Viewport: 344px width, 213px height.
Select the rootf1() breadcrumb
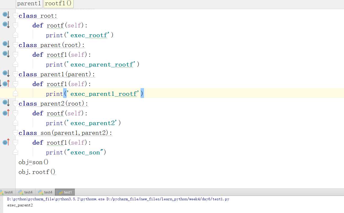coord(58,3)
